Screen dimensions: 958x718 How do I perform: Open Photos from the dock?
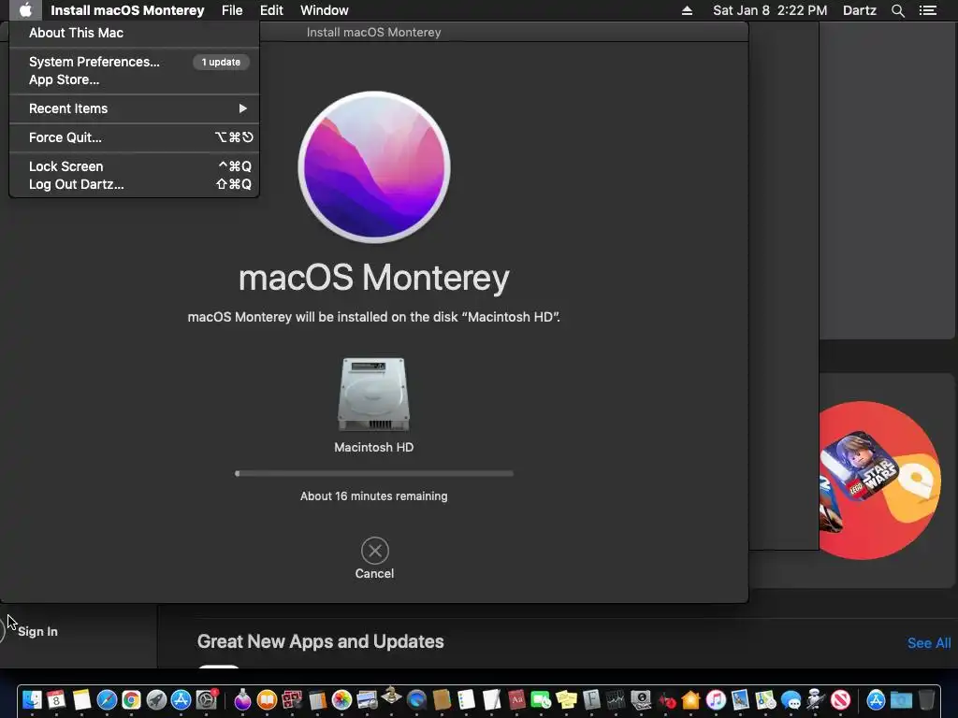341,699
